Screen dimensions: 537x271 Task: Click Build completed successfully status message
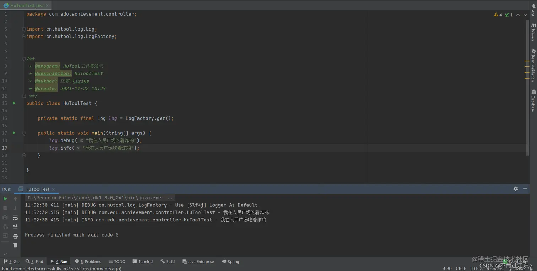pos(62,269)
